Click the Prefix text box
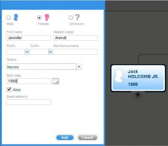This screenshot has height=146, width=168. pos(16,52)
